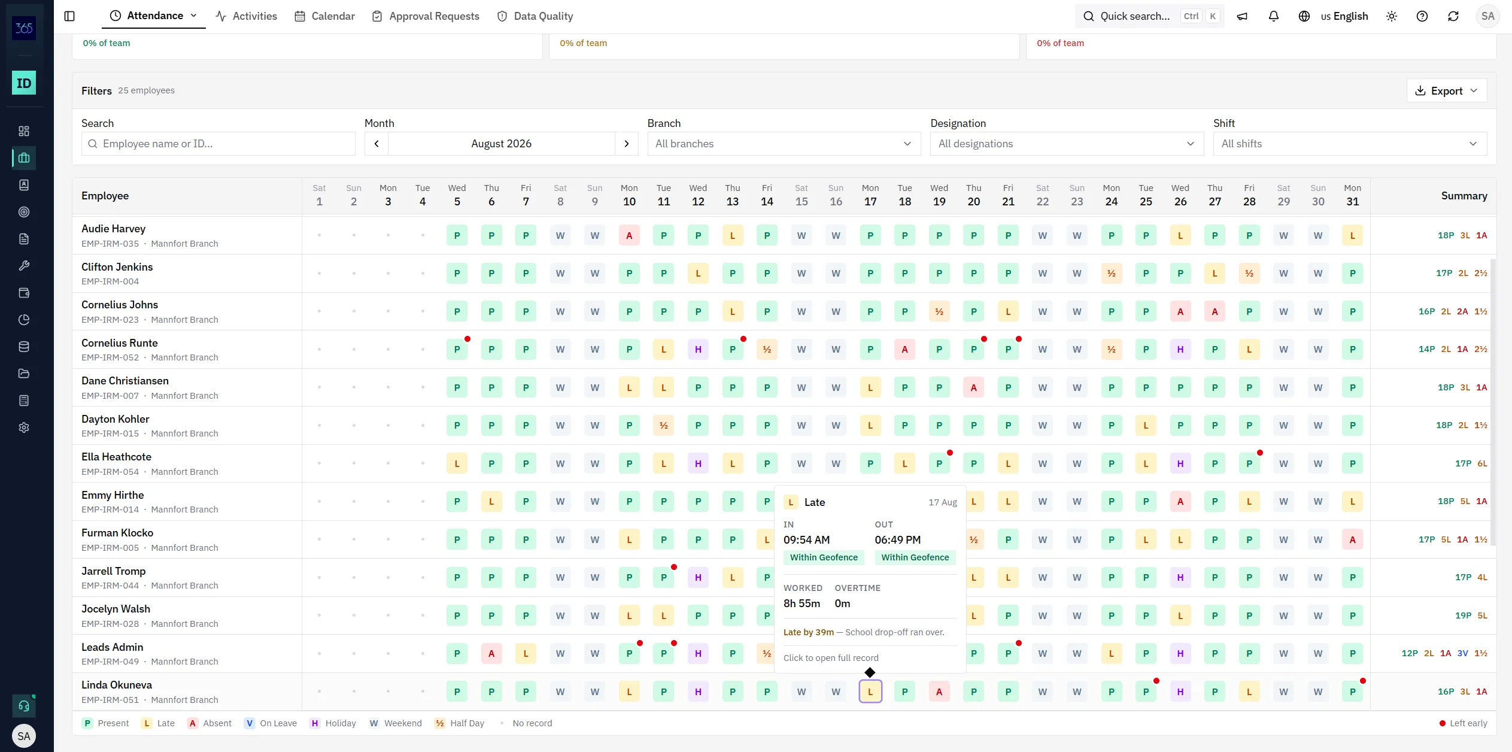
Task: Click 'Click to open full record' in tooltip
Action: click(x=831, y=658)
